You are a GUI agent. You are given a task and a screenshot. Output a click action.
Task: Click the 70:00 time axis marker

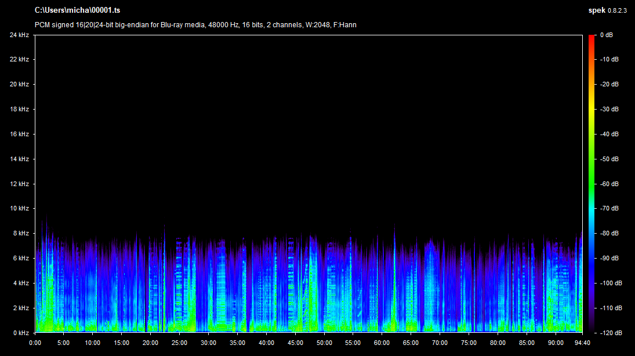coord(440,342)
